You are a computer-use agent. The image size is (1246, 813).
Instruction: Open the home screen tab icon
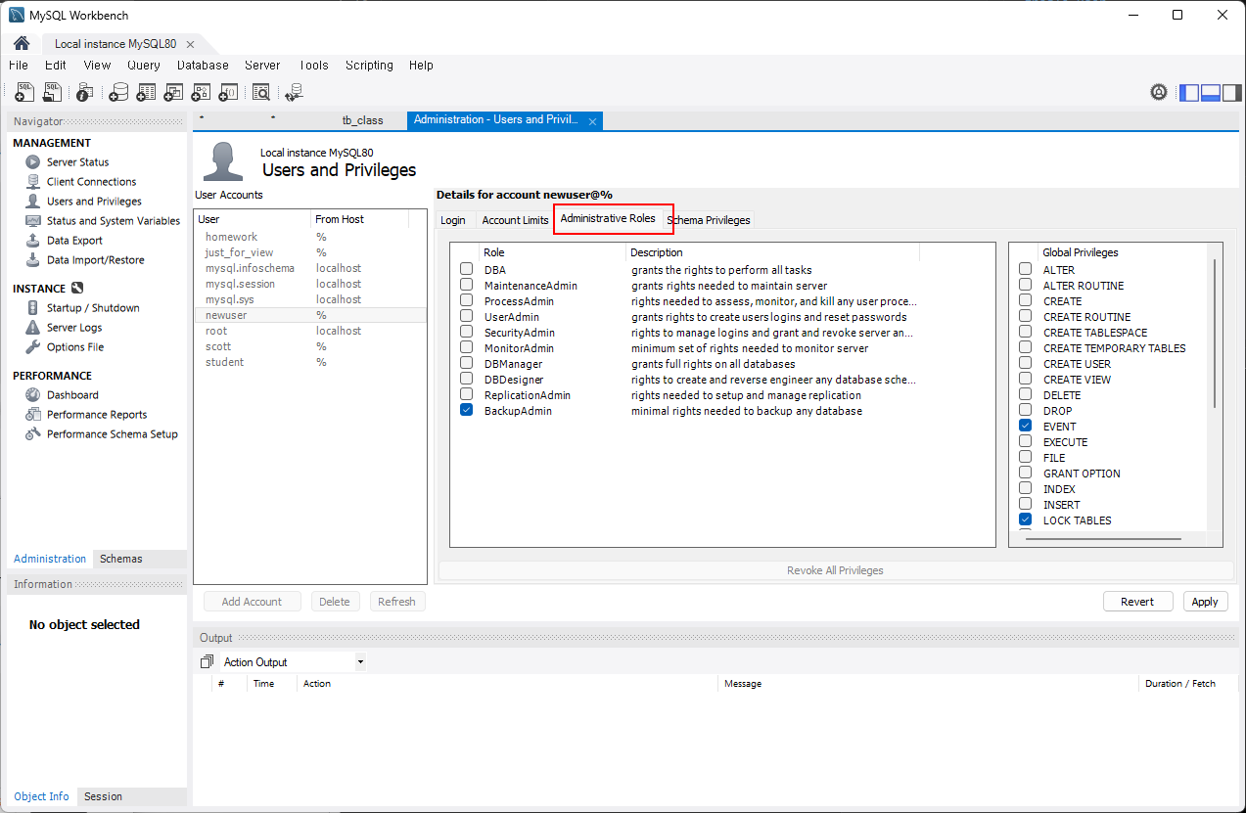[x=22, y=43]
